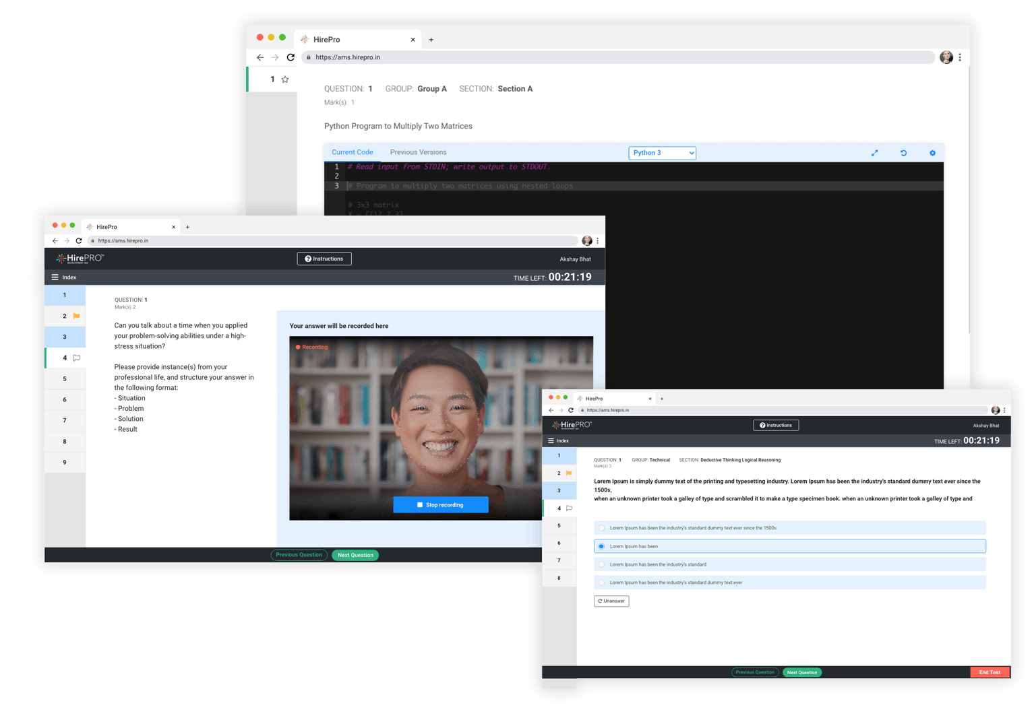
Task: Open Instructions in interview window
Action: [x=324, y=259]
